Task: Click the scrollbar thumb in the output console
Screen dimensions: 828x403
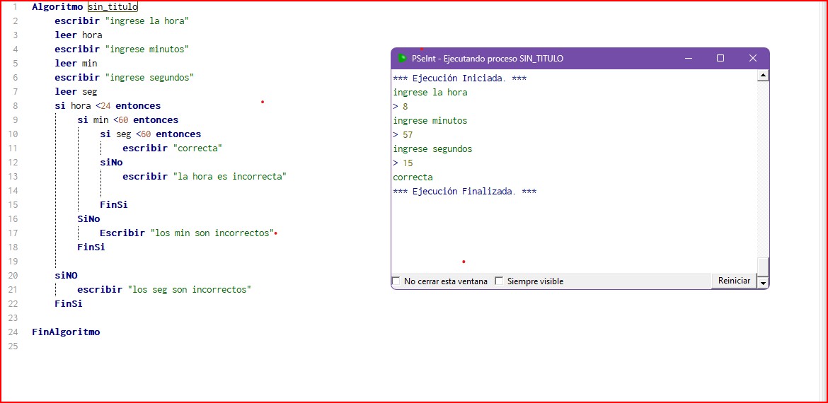Action: point(763,264)
